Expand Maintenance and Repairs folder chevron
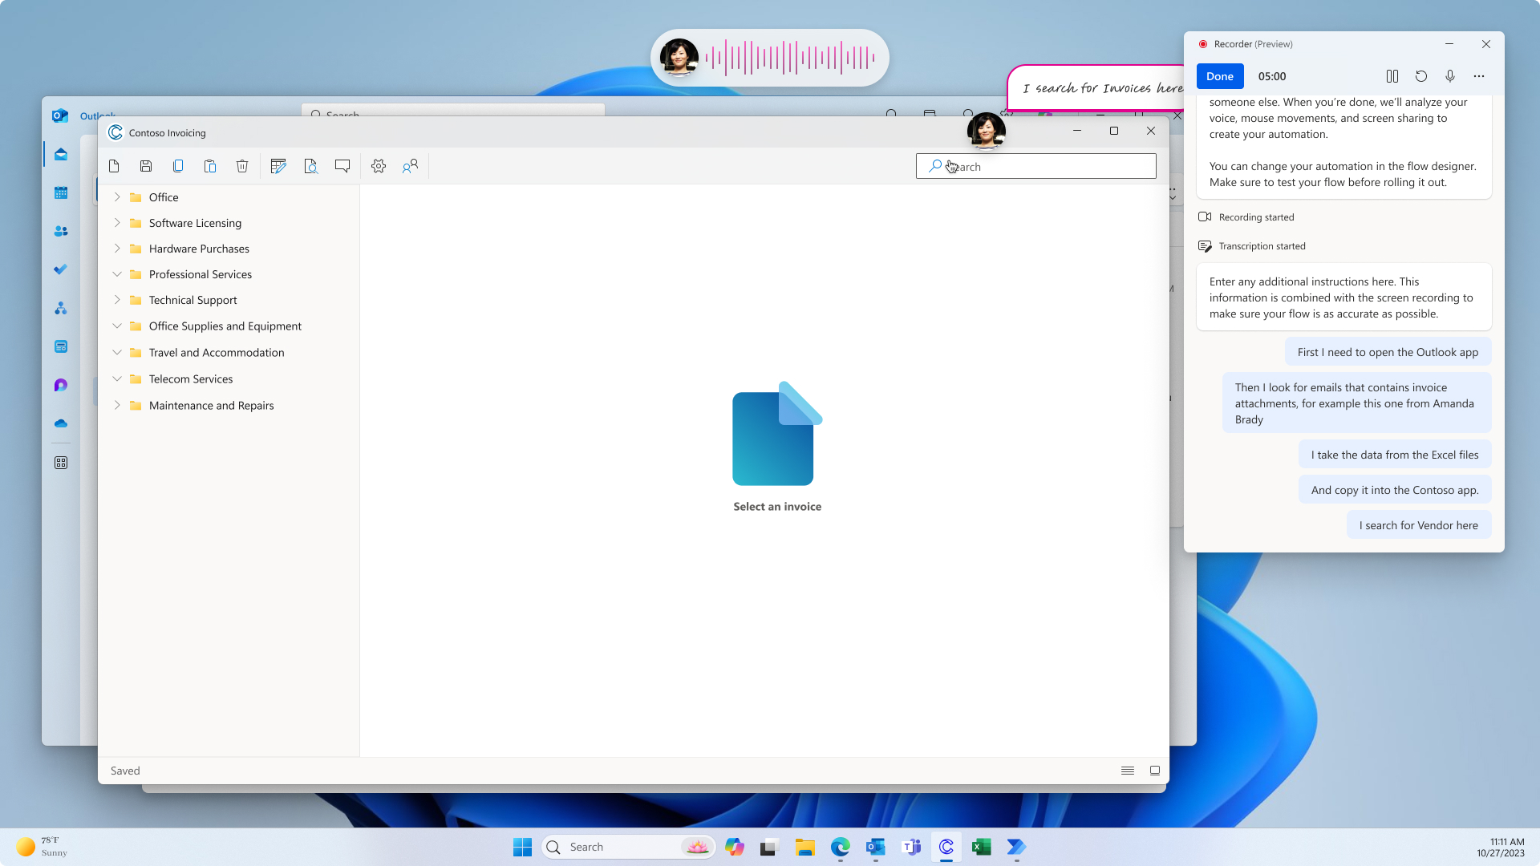The height and width of the screenshot is (866, 1540). click(x=117, y=405)
